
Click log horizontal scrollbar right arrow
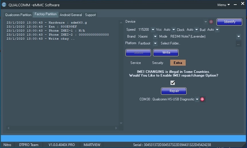(x=116, y=128)
